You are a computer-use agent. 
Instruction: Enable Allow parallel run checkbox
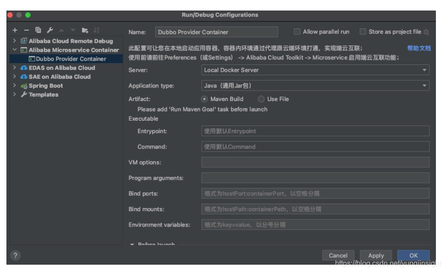coord(297,32)
